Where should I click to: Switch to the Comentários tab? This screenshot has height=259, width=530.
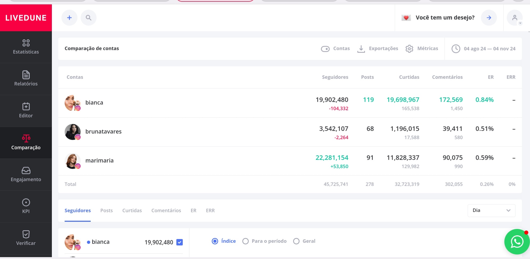pyautogui.click(x=166, y=211)
